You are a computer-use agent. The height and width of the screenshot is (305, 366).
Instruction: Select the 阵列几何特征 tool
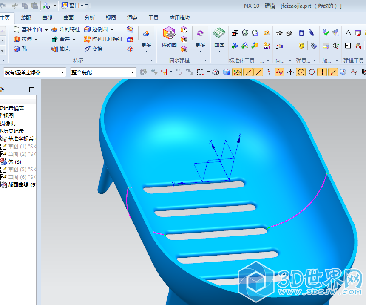(x=103, y=39)
